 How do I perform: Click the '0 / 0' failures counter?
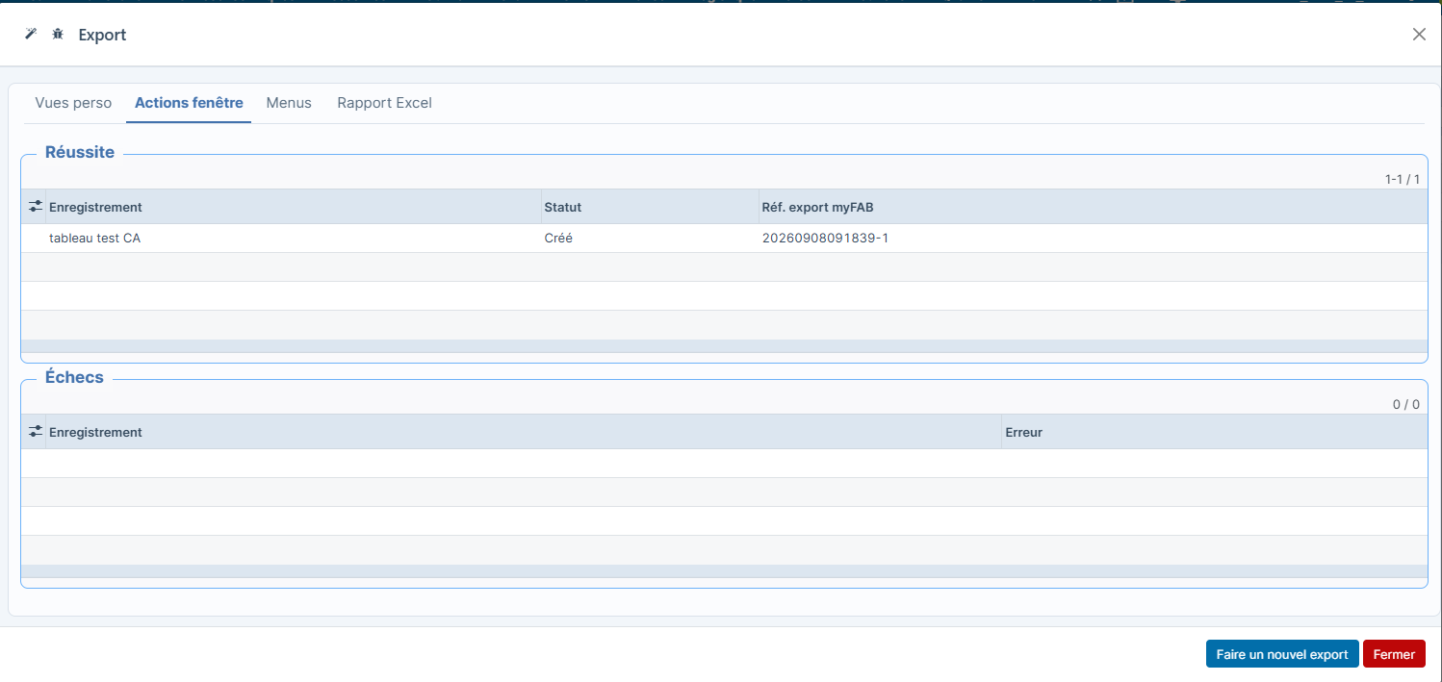[1406, 404]
